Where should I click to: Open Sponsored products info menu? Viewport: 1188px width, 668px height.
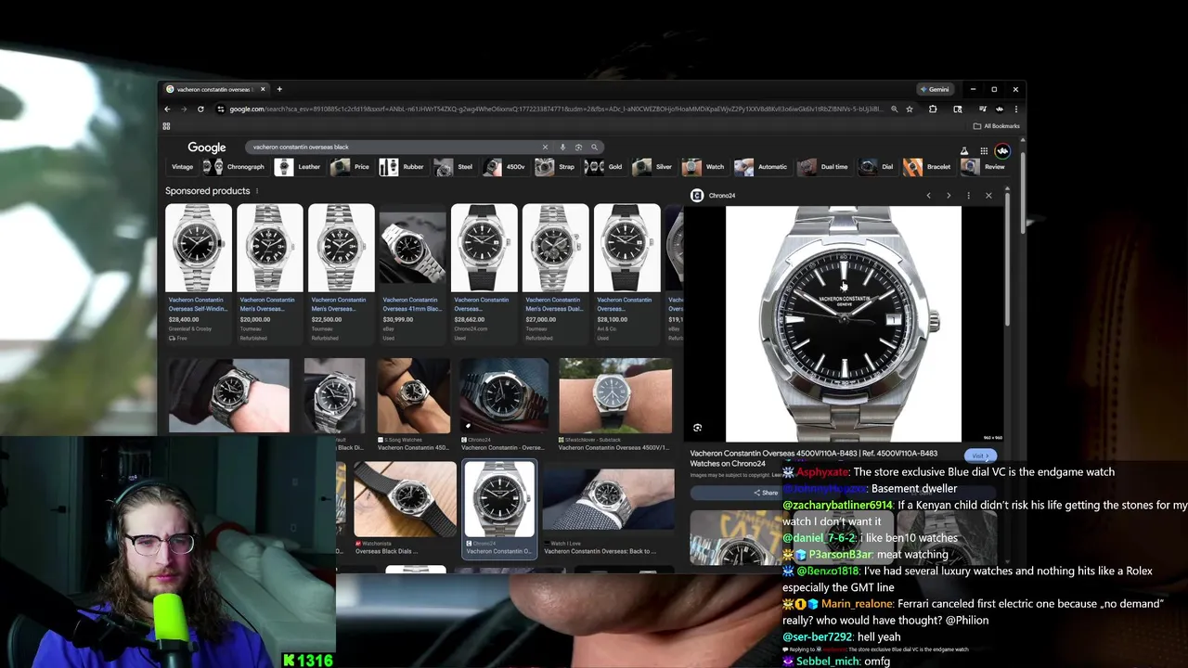[x=257, y=191]
